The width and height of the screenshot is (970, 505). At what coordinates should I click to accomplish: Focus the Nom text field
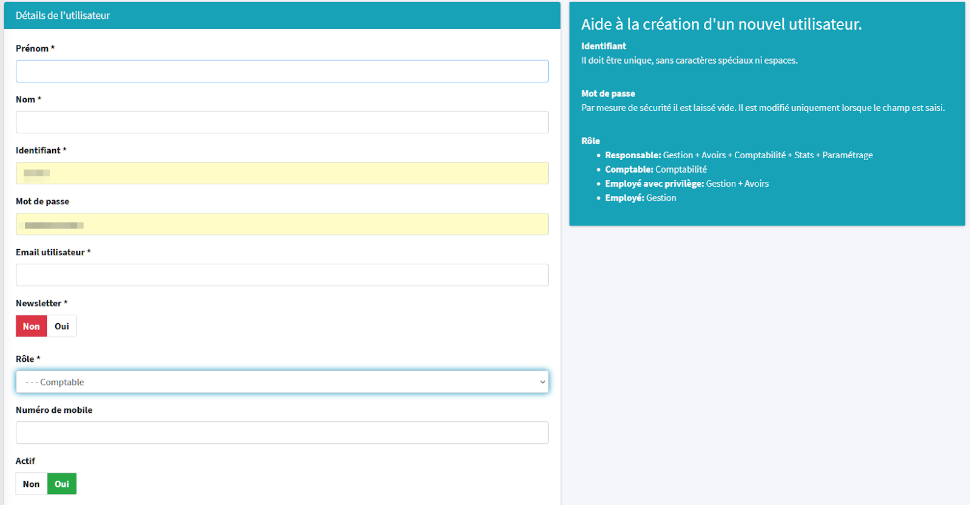(x=282, y=122)
